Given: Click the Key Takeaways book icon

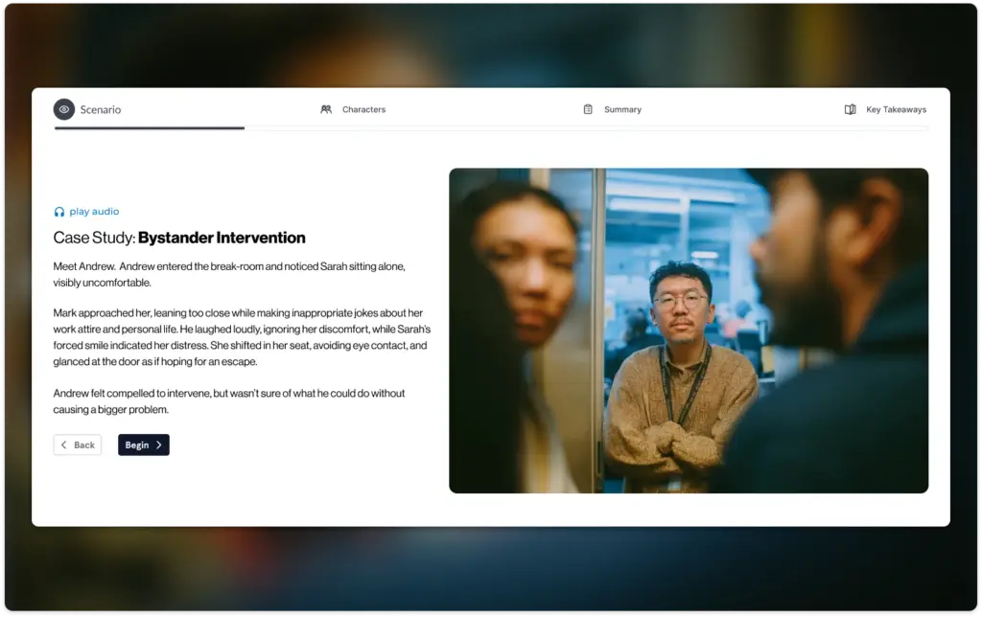Looking at the screenshot, I should [x=850, y=109].
